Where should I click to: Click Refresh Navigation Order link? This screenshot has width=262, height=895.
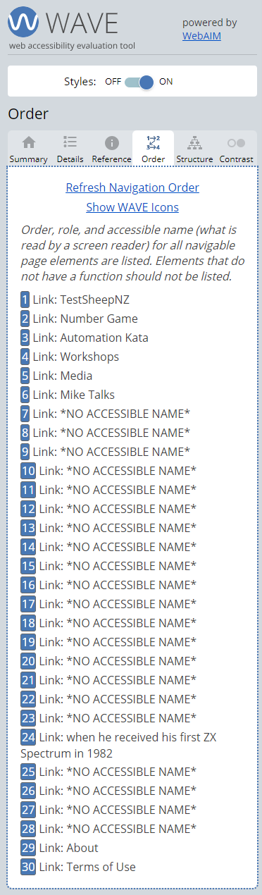[x=132, y=187]
